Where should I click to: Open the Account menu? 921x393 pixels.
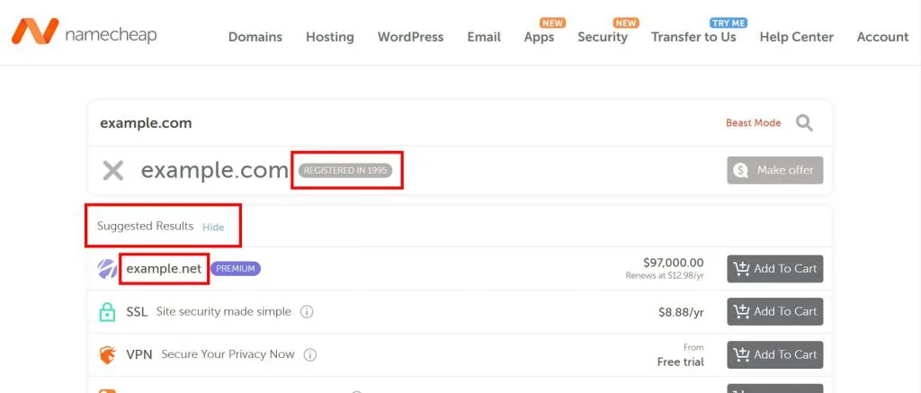point(883,37)
